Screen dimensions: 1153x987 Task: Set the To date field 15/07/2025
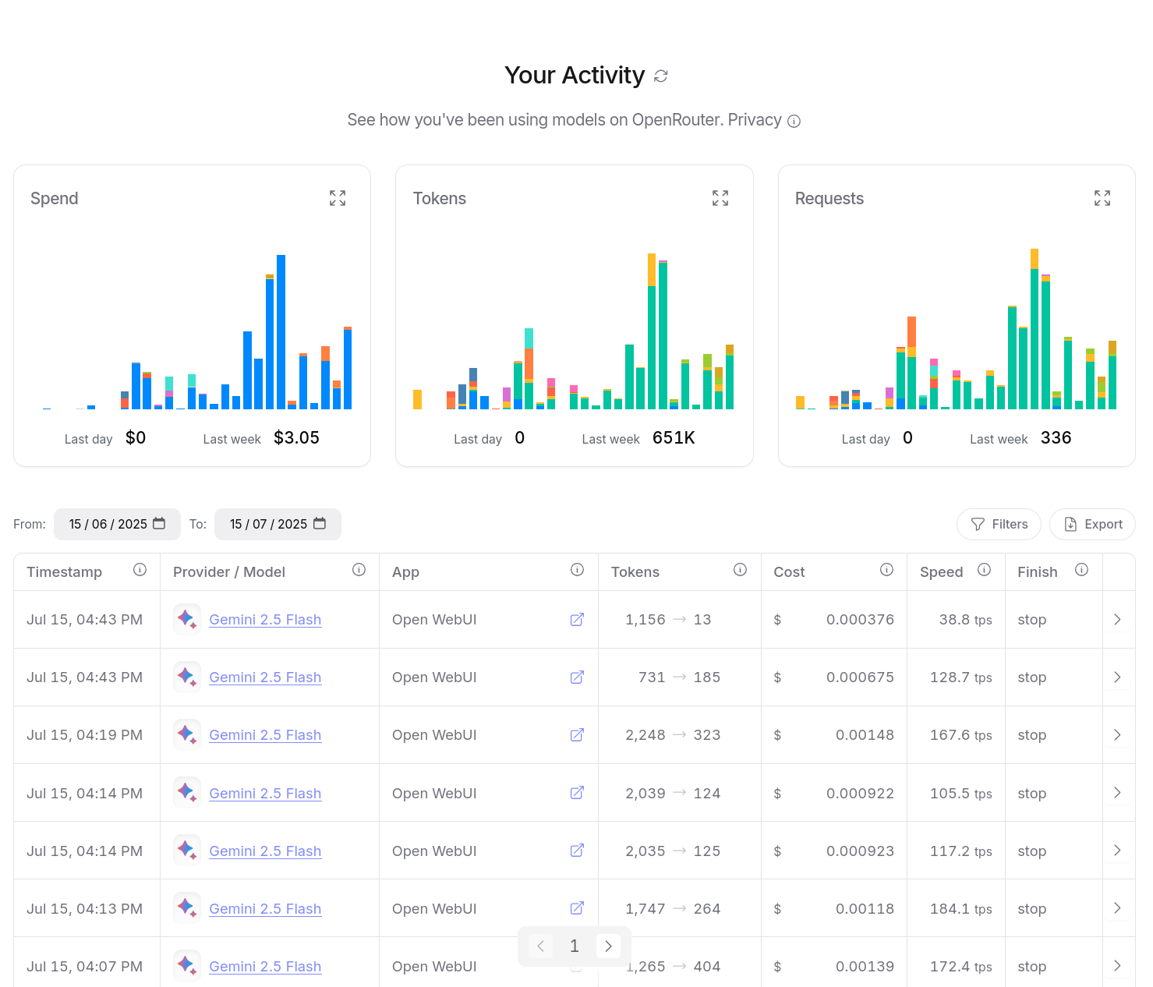(278, 524)
